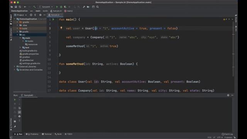Hide the Project panel with minus icon
Image resolution: width=247 pixels, height=139 pixels.
point(44,15)
